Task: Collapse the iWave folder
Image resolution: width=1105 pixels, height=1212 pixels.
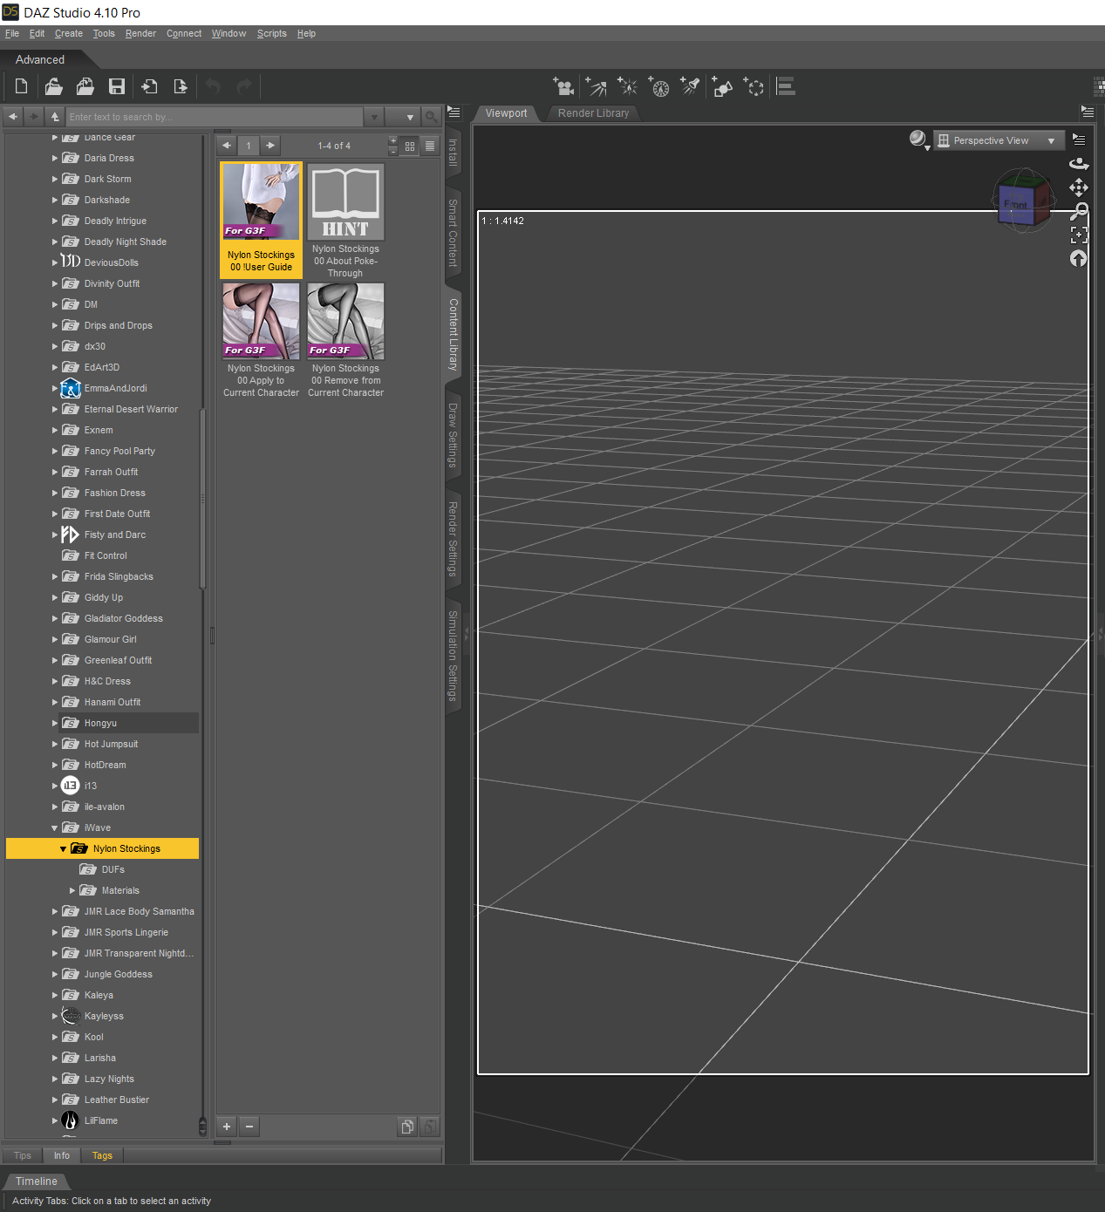Action: pos(54,828)
